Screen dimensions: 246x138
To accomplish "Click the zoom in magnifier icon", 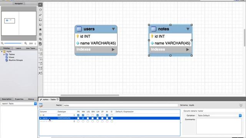I will click(26, 43).
